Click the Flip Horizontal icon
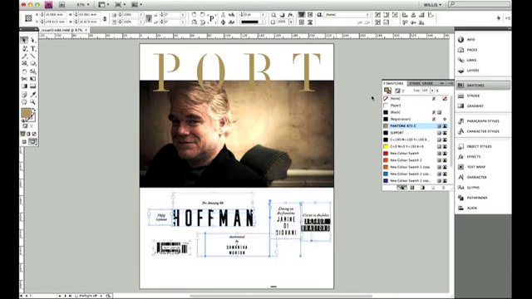The height and width of the screenshot is (299, 532). coord(194,22)
